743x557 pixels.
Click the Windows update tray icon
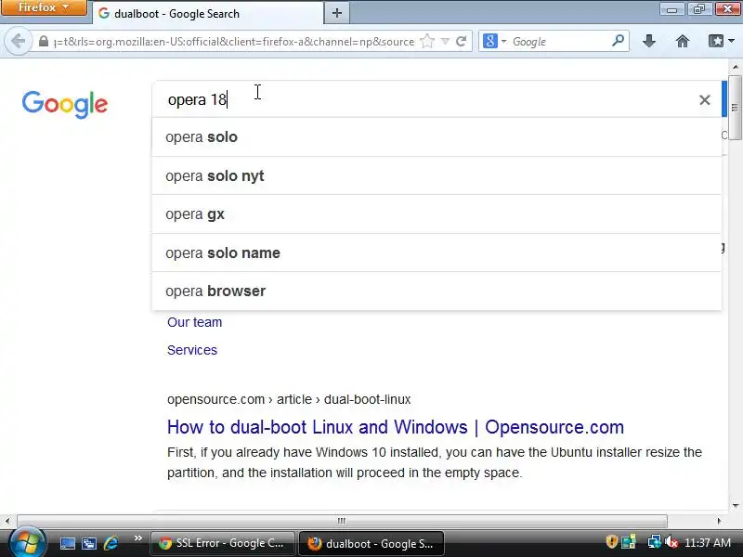[x=629, y=541]
